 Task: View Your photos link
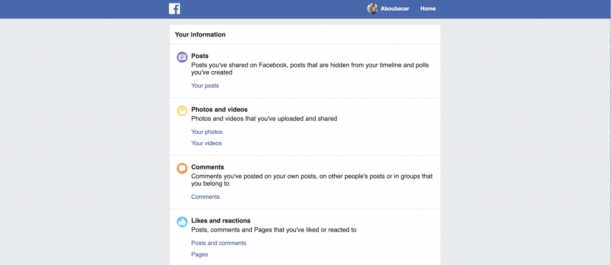coord(207,132)
